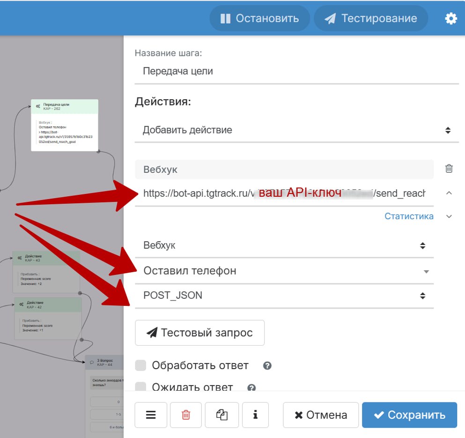Open the Добавить действие dropdown
The width and height of the screenshot is (465, 438).
296,130
